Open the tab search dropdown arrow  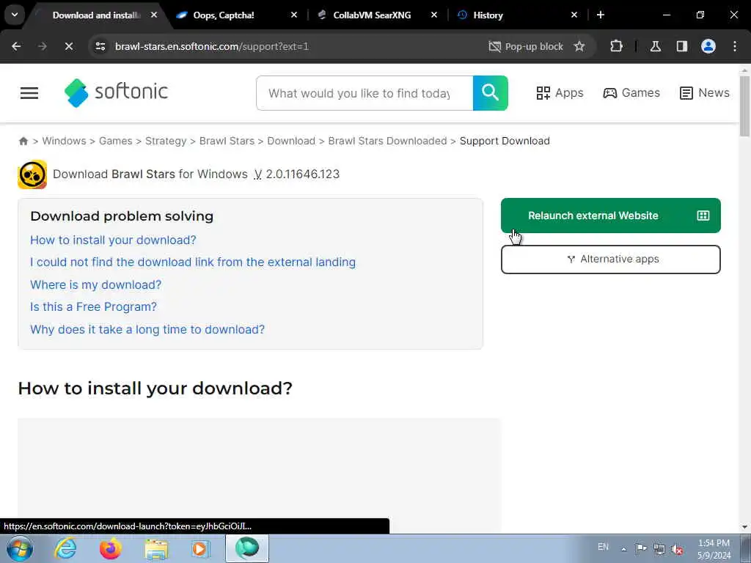15,15
